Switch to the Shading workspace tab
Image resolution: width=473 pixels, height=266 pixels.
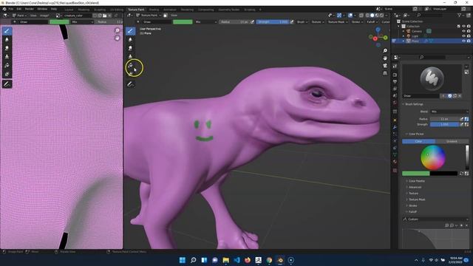tap(154, 10)
